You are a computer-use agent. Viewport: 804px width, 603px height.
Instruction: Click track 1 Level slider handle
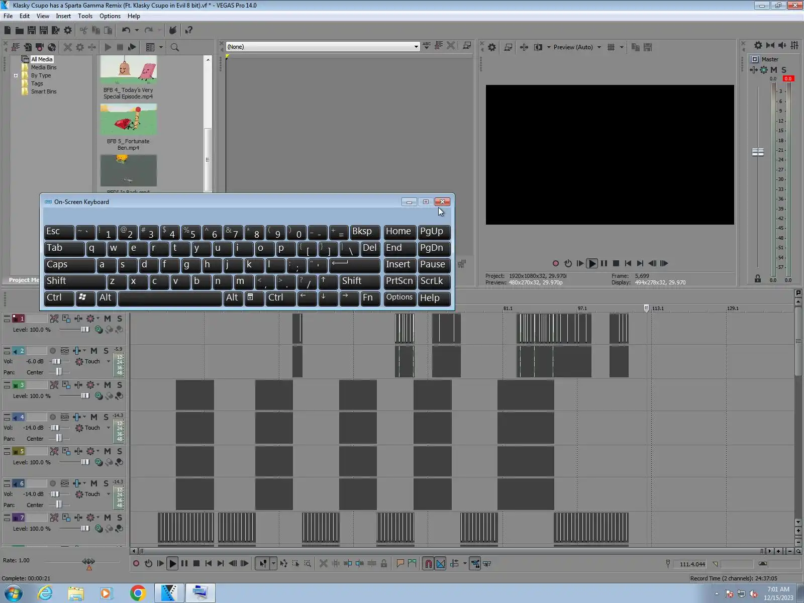84,330
